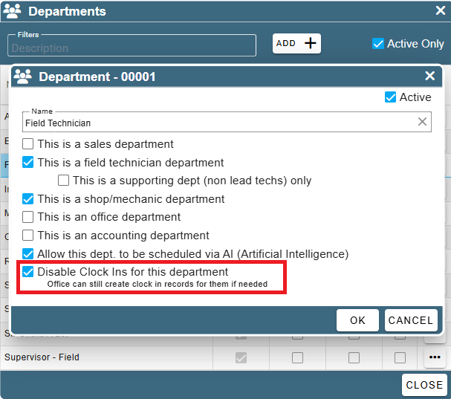Click the plus icon on the ADD button
This screenshot has height=399, width=451.
click(311, 43)
